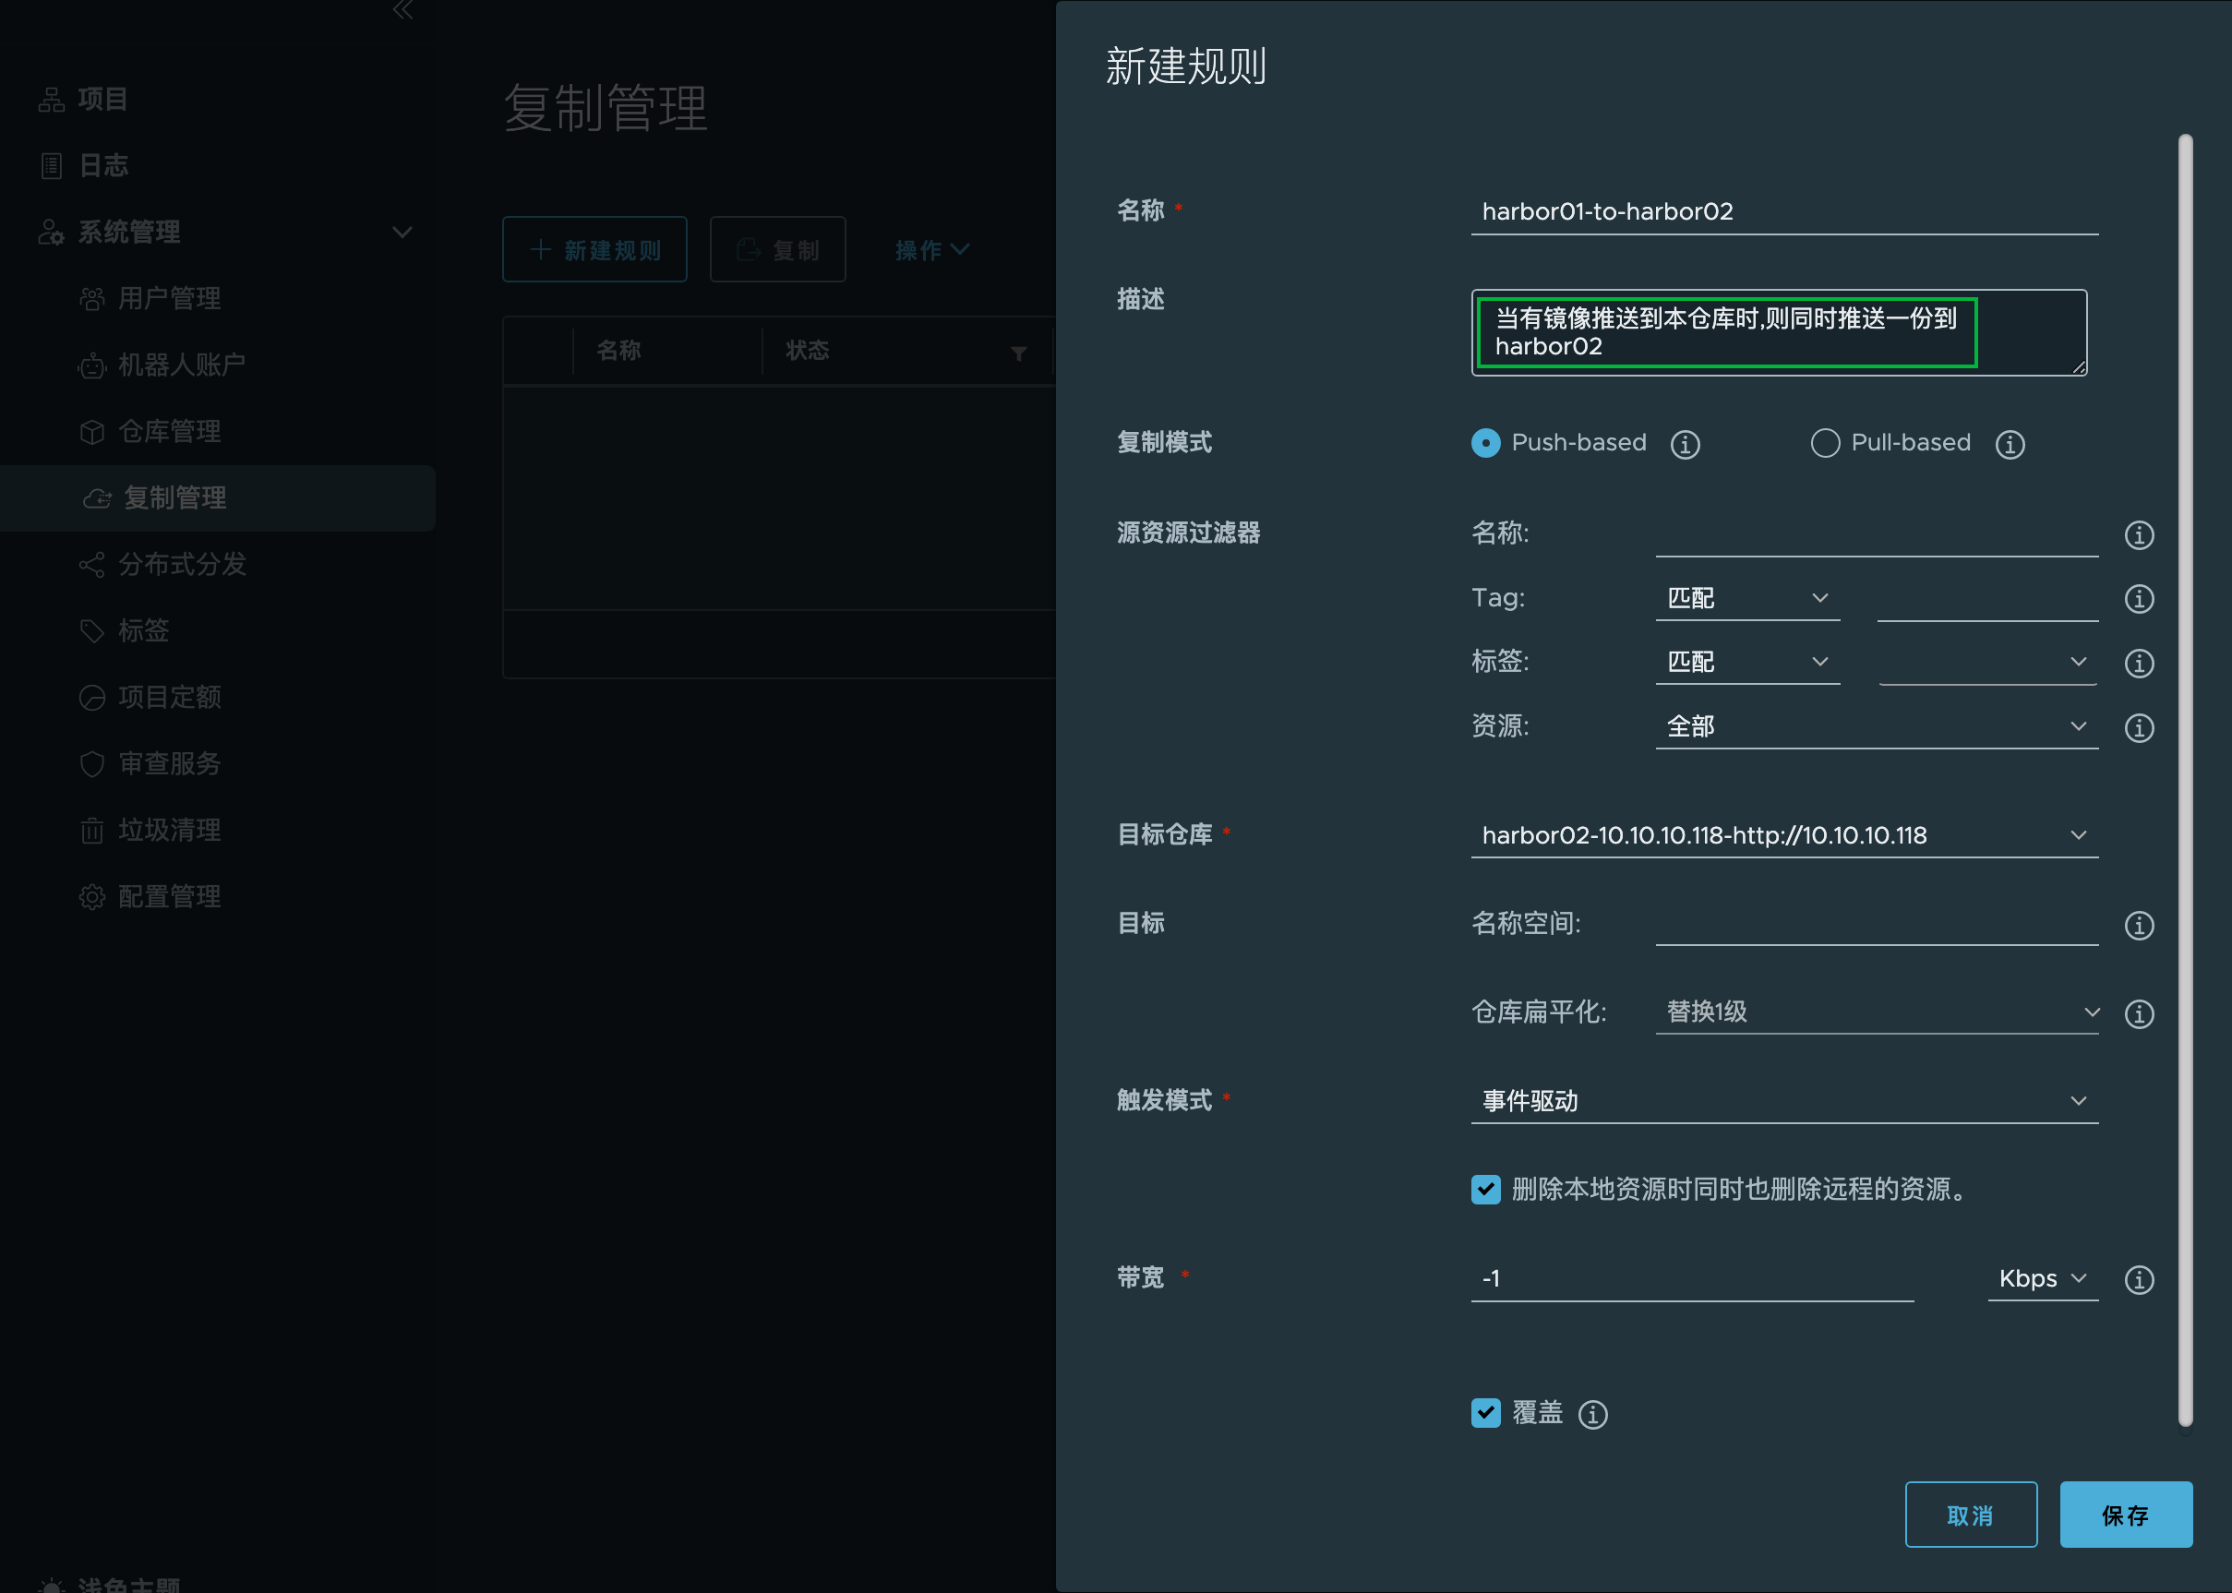Click info icon for 资源 filter
Viewport: 2232px width, 1593px height.
2139,728
